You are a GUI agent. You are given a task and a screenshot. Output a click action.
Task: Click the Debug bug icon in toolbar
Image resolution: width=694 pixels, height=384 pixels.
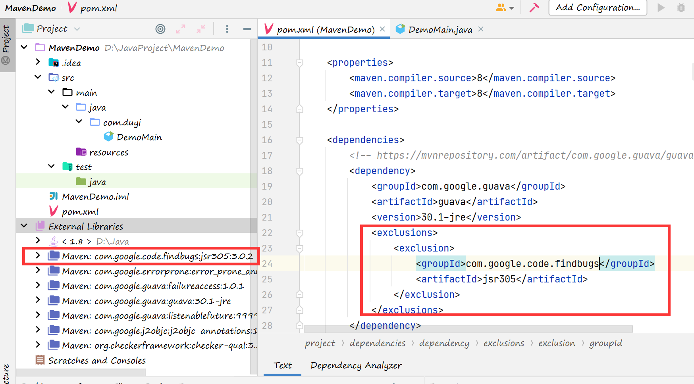[681, 8]
